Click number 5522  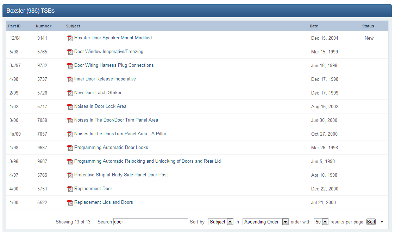(x=42, y=203)
